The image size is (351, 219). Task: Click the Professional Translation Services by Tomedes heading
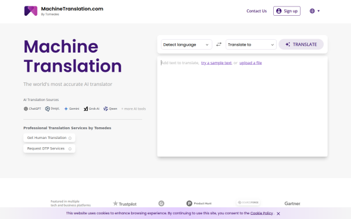click(x=67, y=128)
